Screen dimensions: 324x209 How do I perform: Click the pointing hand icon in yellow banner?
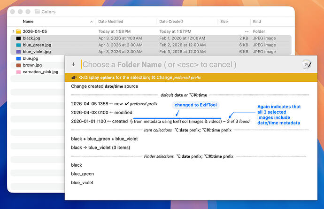click(x=74, y=77)
